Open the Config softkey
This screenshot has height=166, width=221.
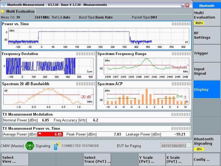pos(207,160)
